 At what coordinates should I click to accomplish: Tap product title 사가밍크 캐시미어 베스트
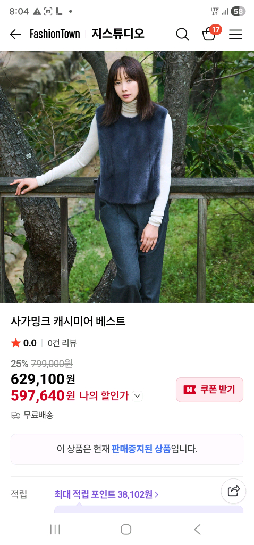(68, 321)
